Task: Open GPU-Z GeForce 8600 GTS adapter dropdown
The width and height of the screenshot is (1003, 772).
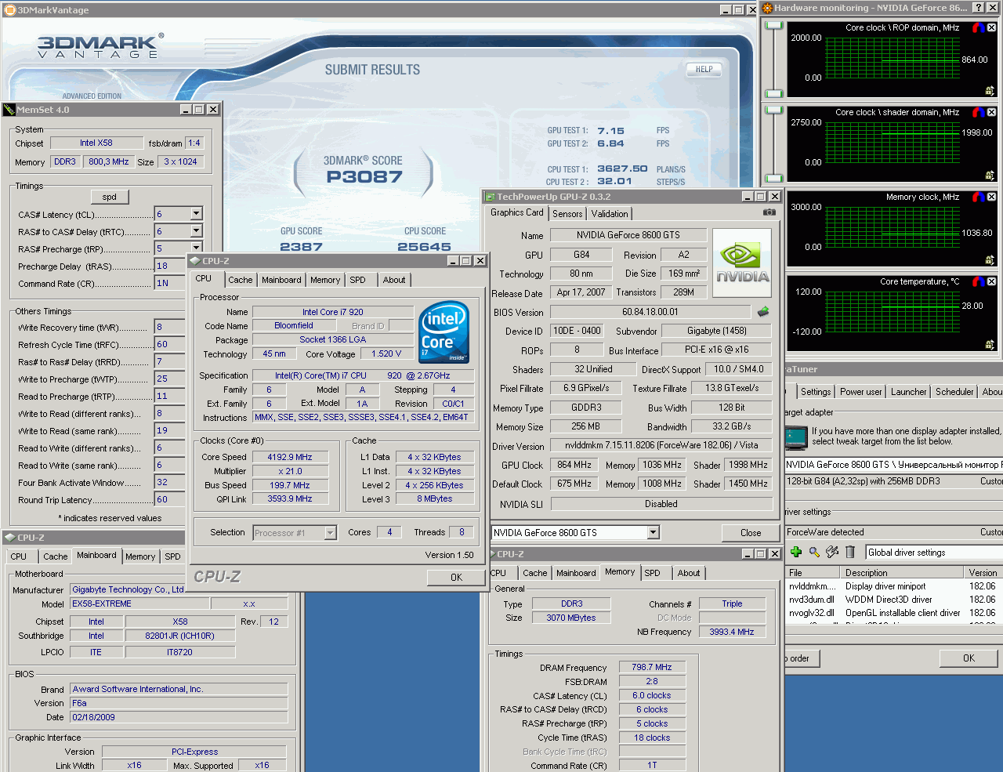Action: [x=653, y=533]
